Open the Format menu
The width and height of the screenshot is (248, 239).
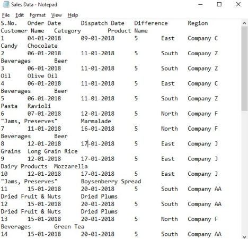(38, 15)
